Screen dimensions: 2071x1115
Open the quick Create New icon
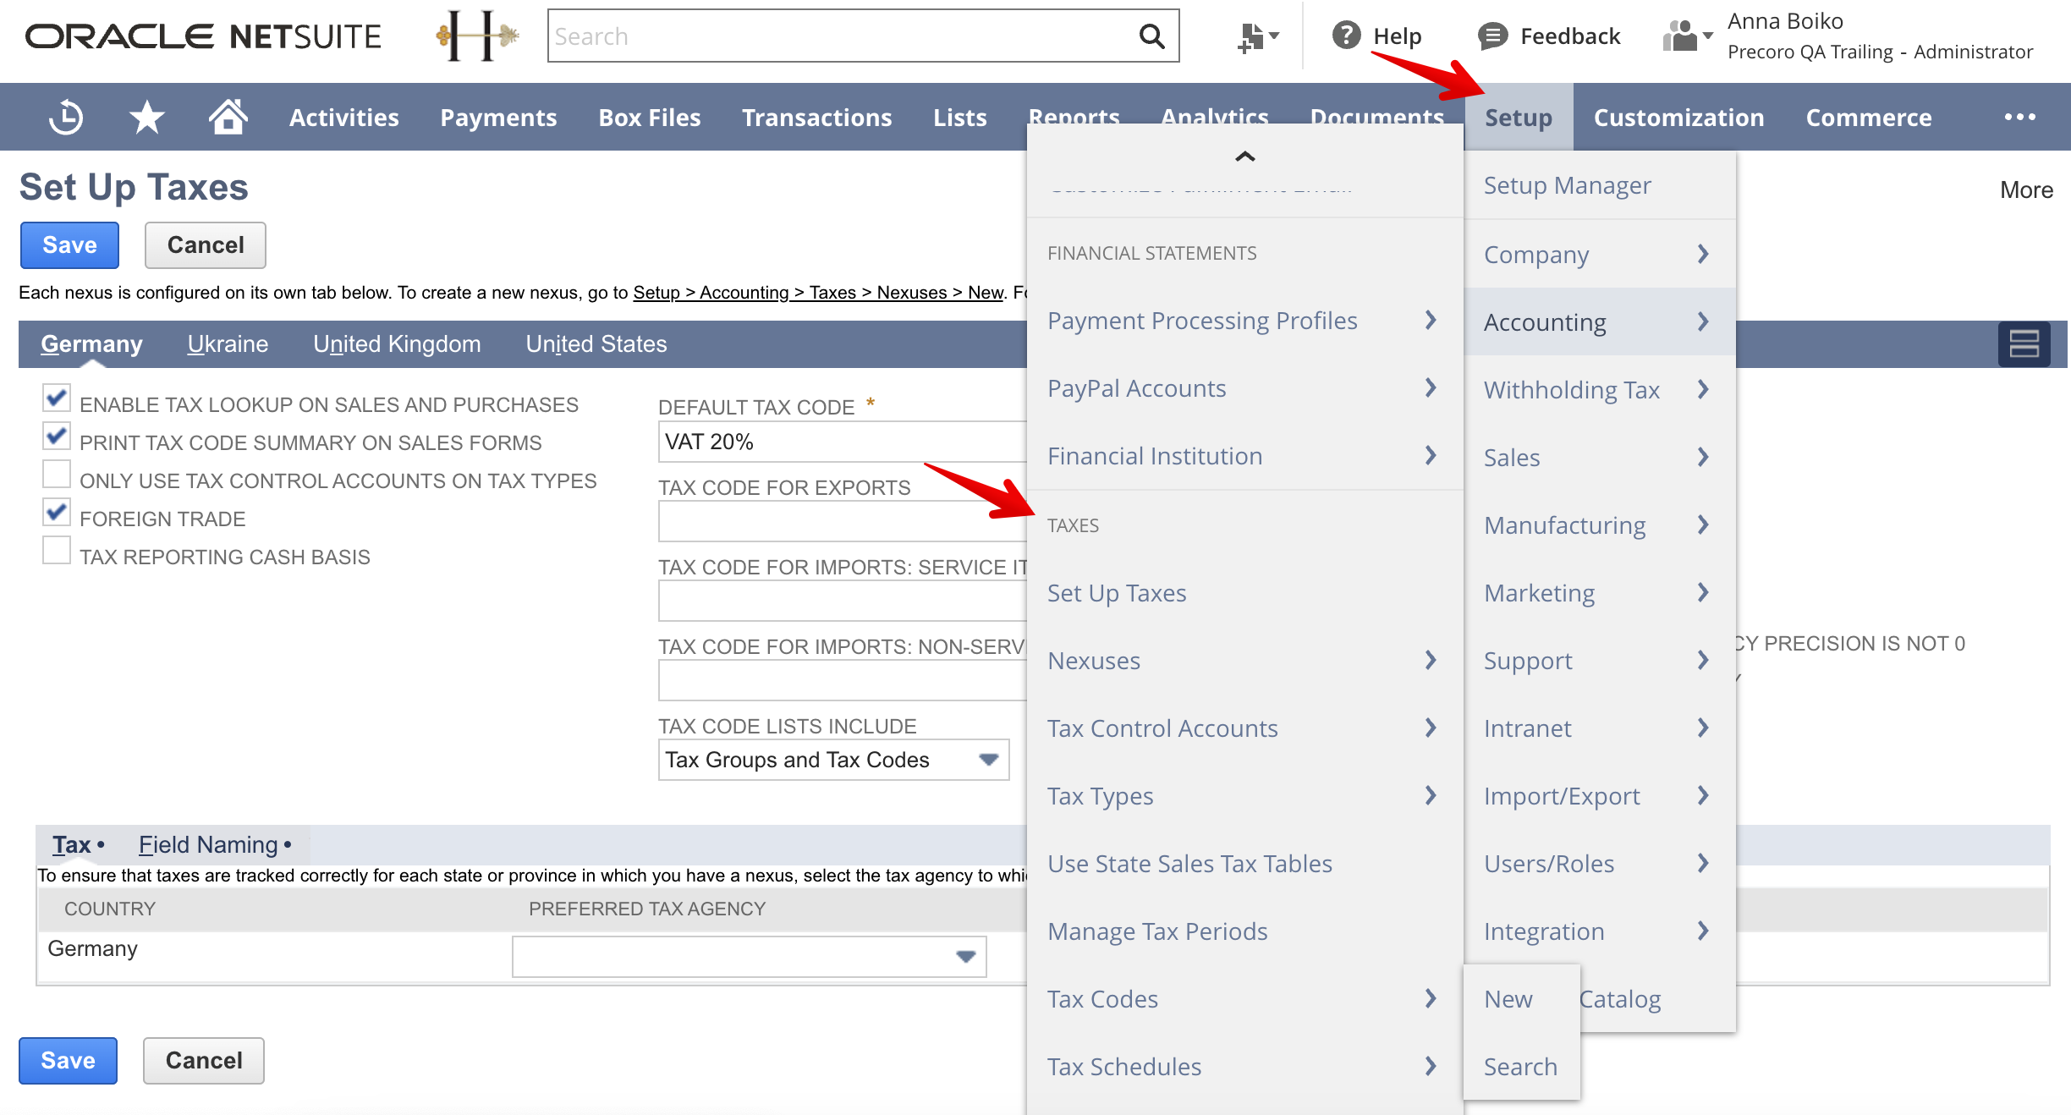point(1254,36)
